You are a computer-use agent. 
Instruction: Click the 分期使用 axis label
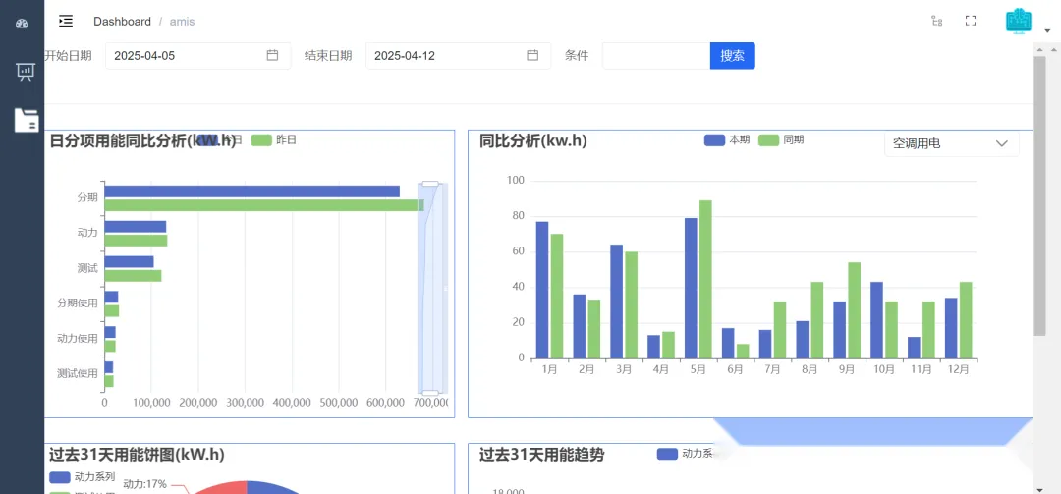click(78, 303)
